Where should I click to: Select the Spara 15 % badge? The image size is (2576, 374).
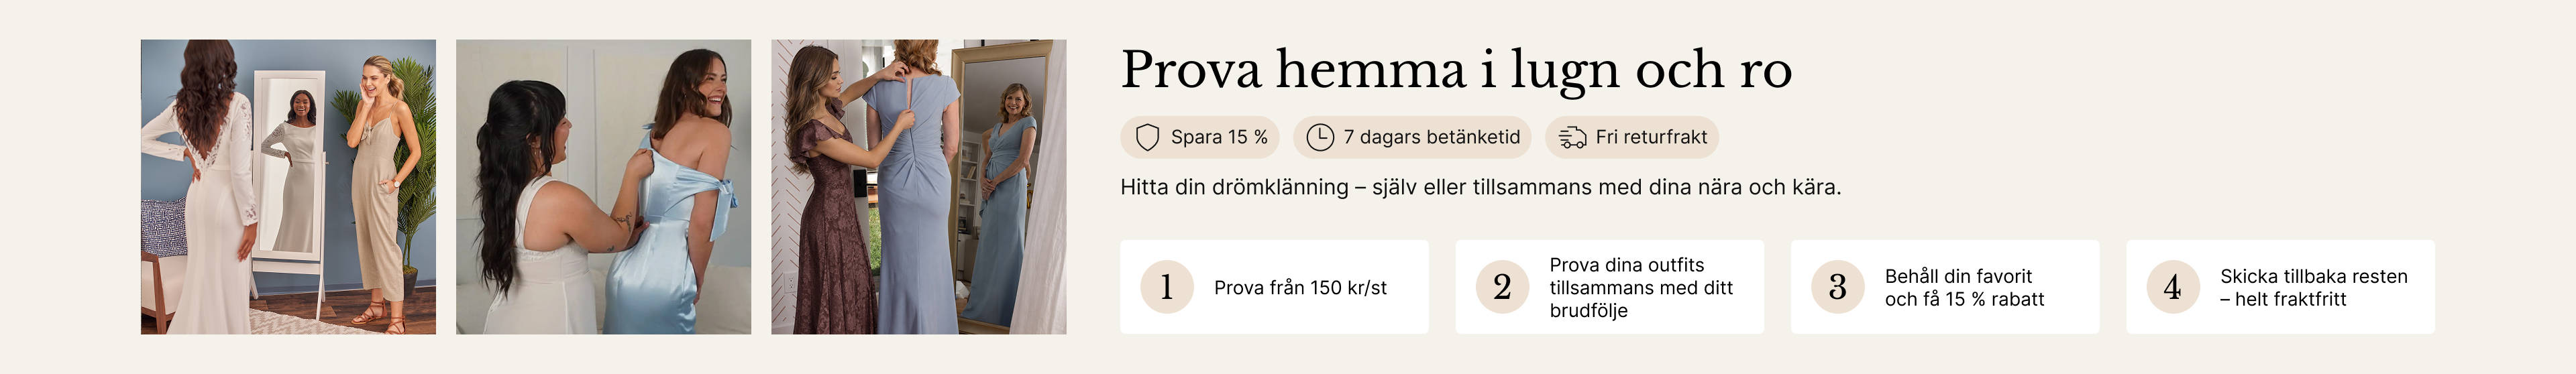point(1200,137)
